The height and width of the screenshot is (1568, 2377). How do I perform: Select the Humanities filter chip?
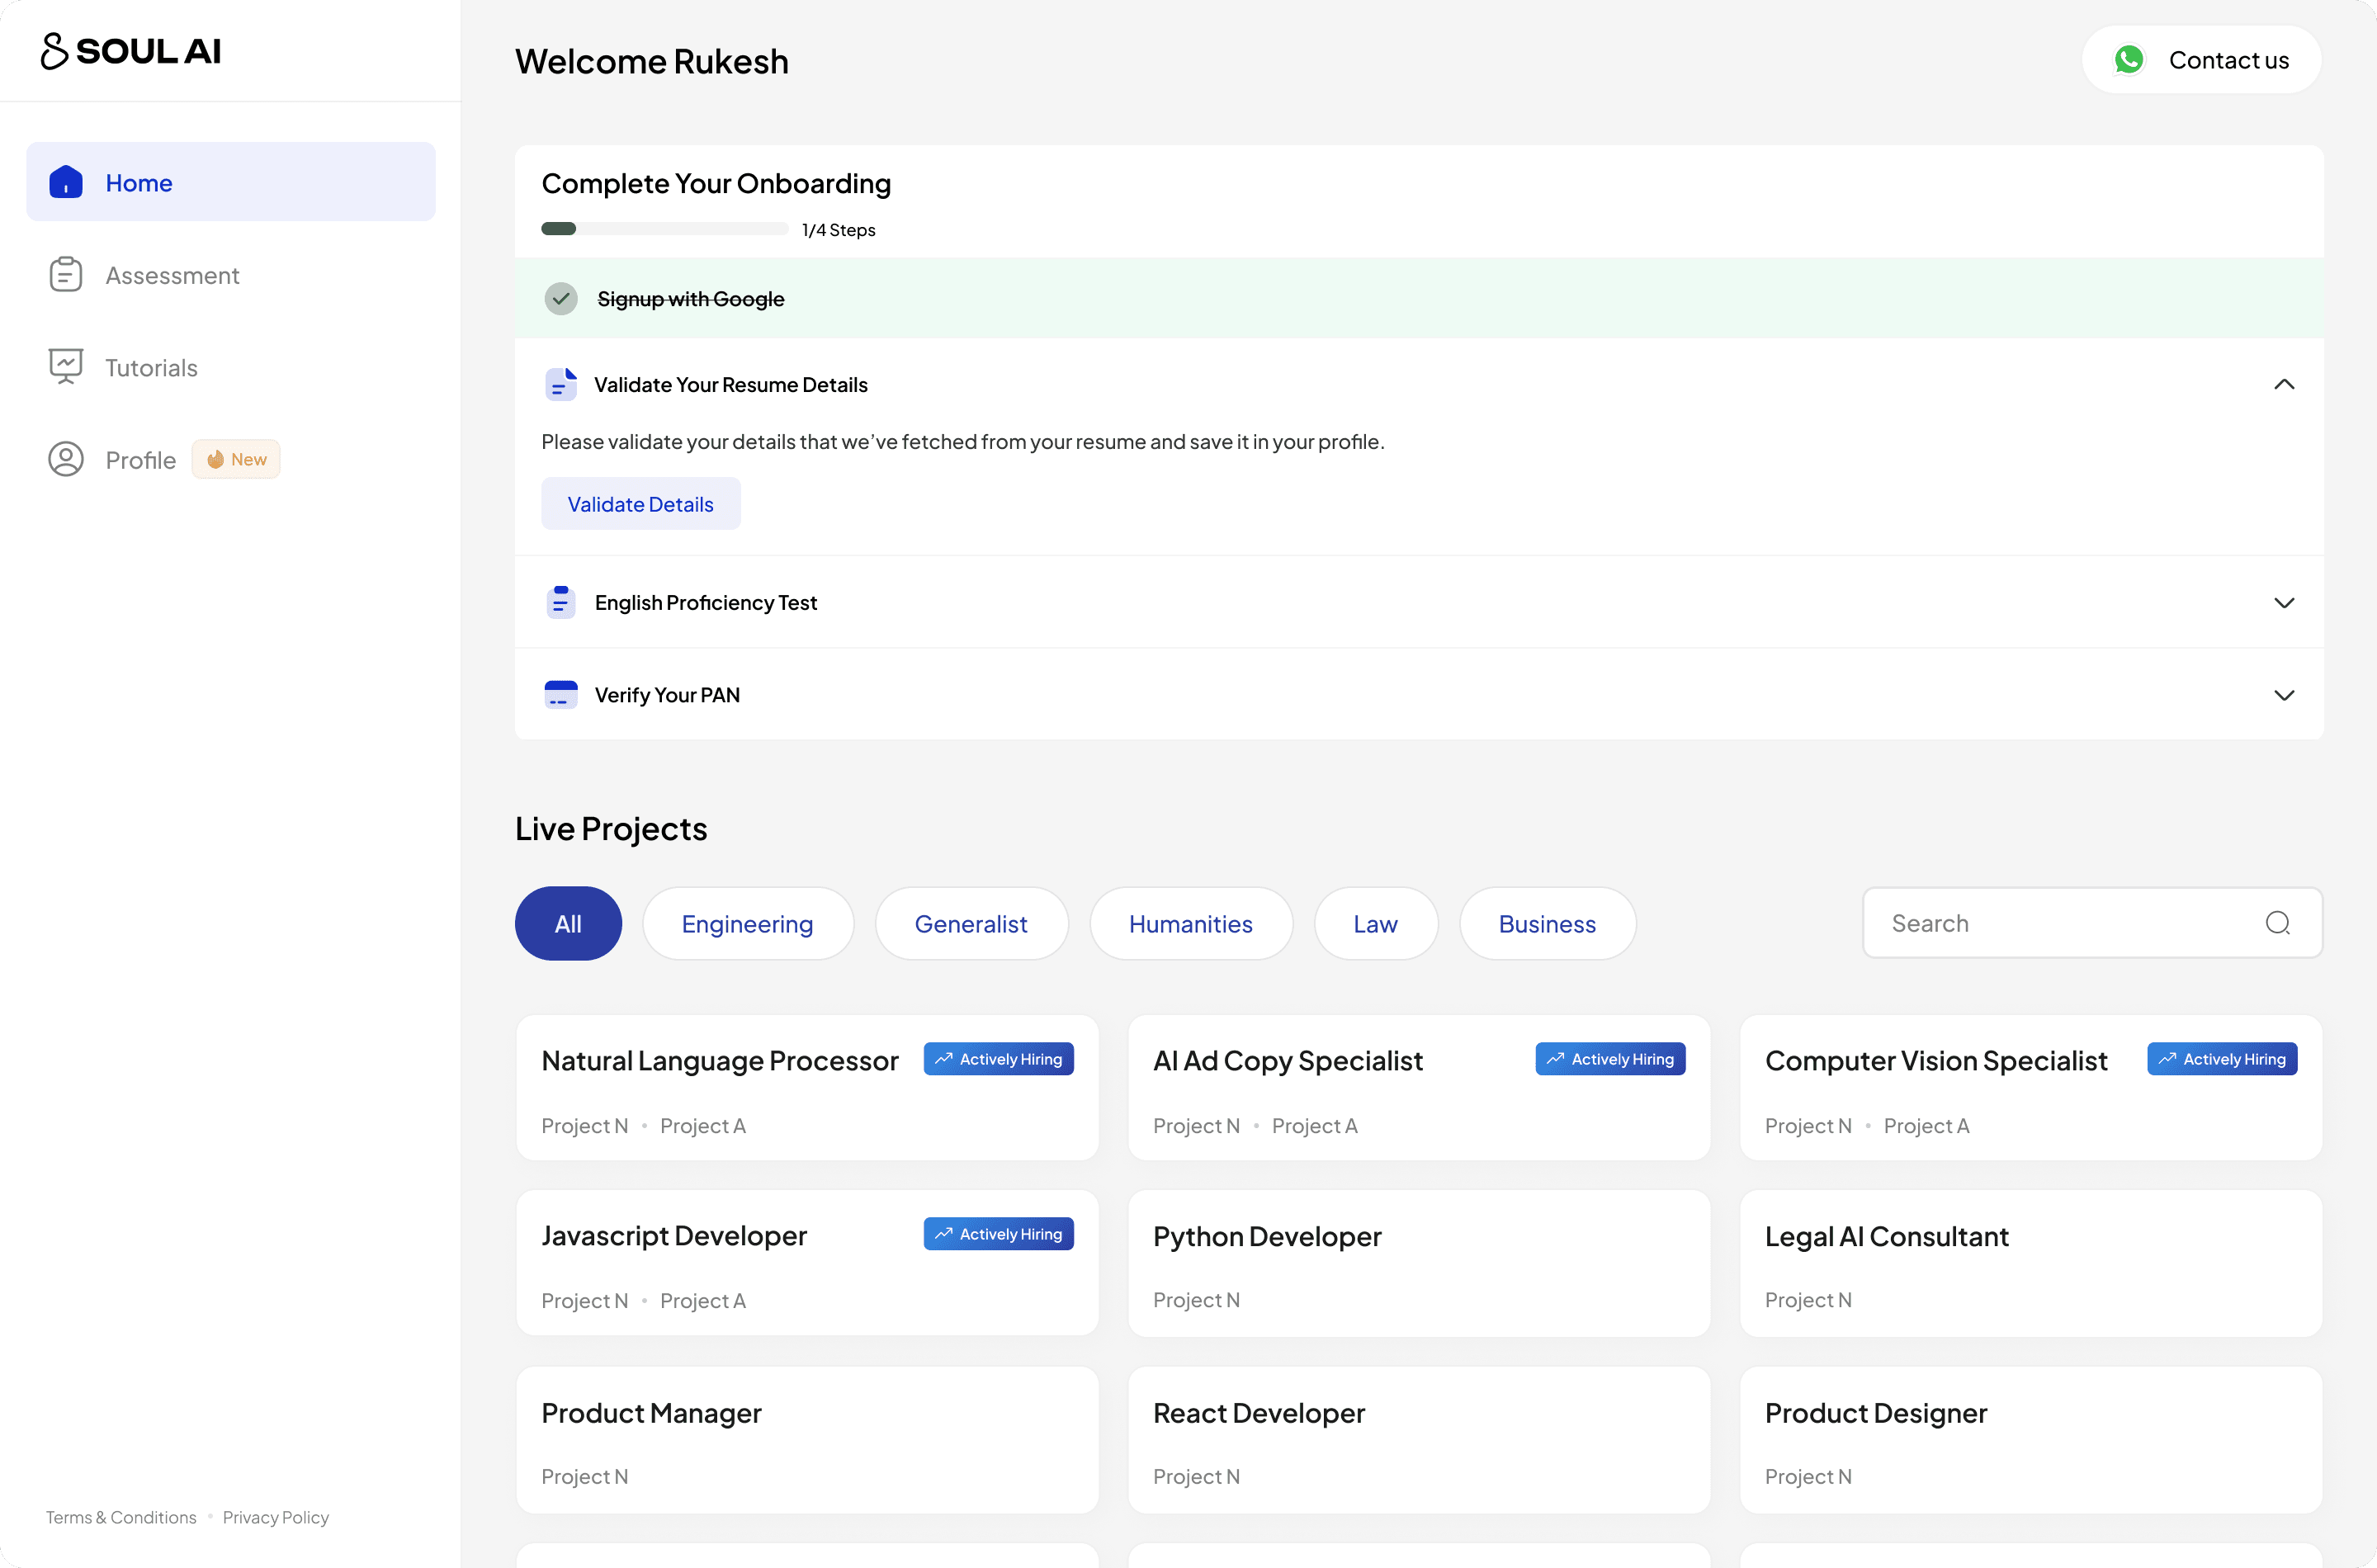(1190, 924)
